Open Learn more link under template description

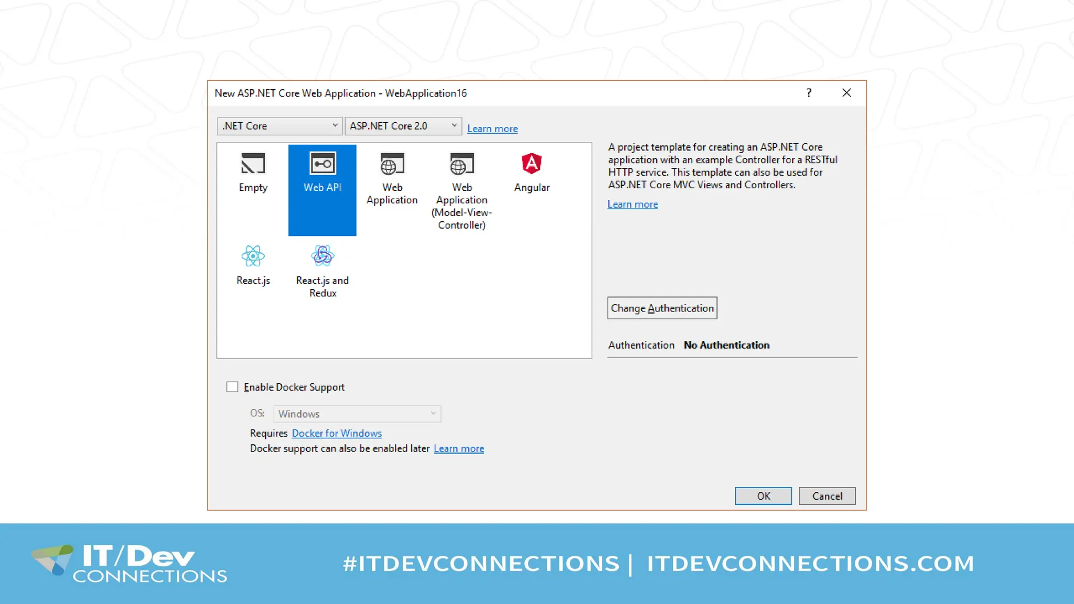click(632, 204)
